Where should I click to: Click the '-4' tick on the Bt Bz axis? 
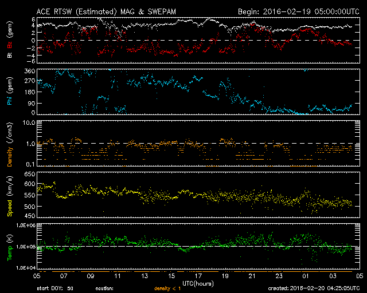[x=32, y=56]
